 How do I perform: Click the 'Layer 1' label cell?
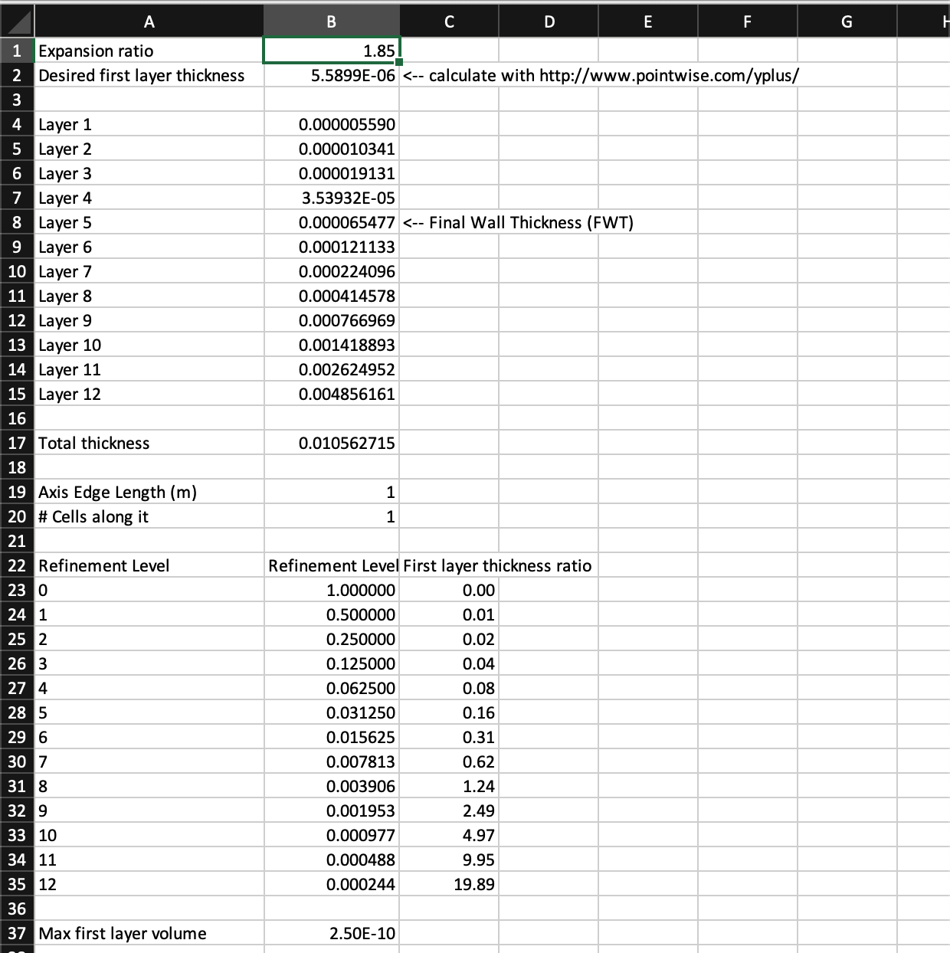click(x=149, y=124)
